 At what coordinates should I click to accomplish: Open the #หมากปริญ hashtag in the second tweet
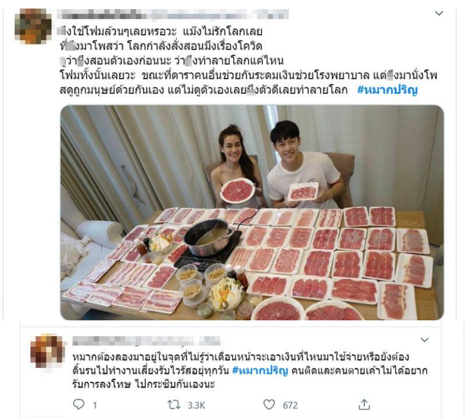[x=260, y=370]
